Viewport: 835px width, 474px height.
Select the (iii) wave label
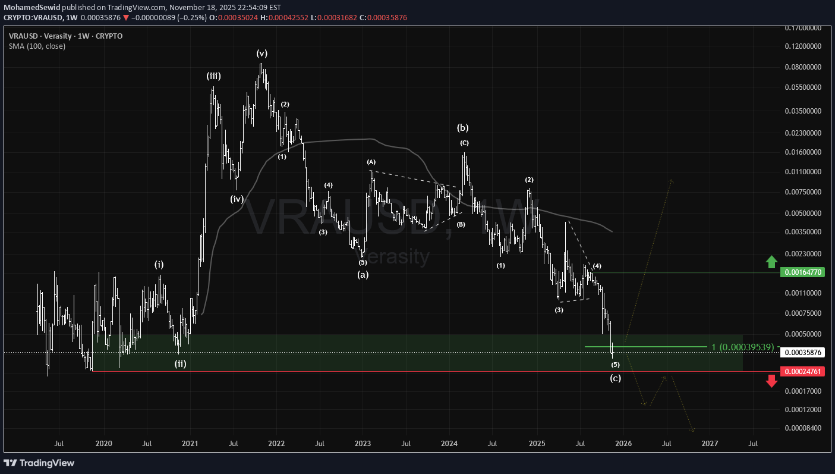(214, 76)
